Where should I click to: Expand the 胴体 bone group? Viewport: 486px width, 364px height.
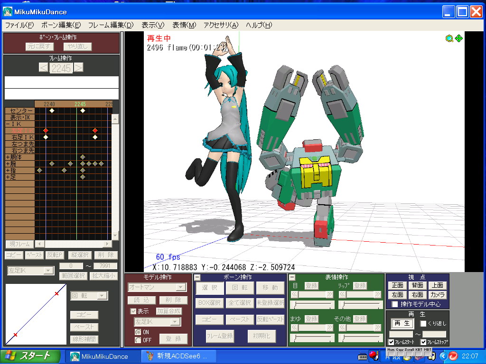pos(8,157)
